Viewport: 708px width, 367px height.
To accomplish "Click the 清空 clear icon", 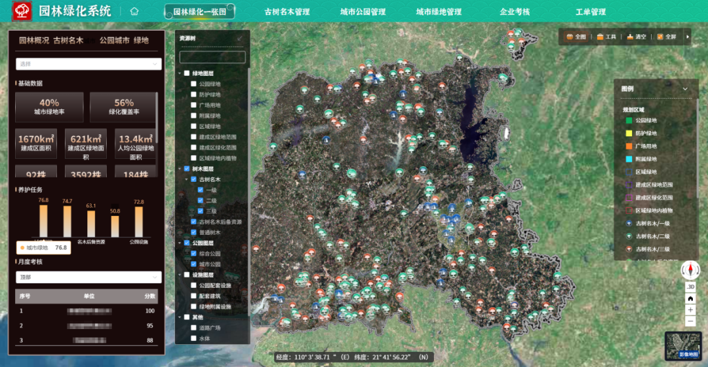I will pos(630,37).
